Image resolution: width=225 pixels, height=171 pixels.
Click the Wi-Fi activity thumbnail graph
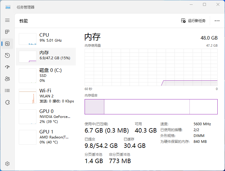click(x=28, y=96)
